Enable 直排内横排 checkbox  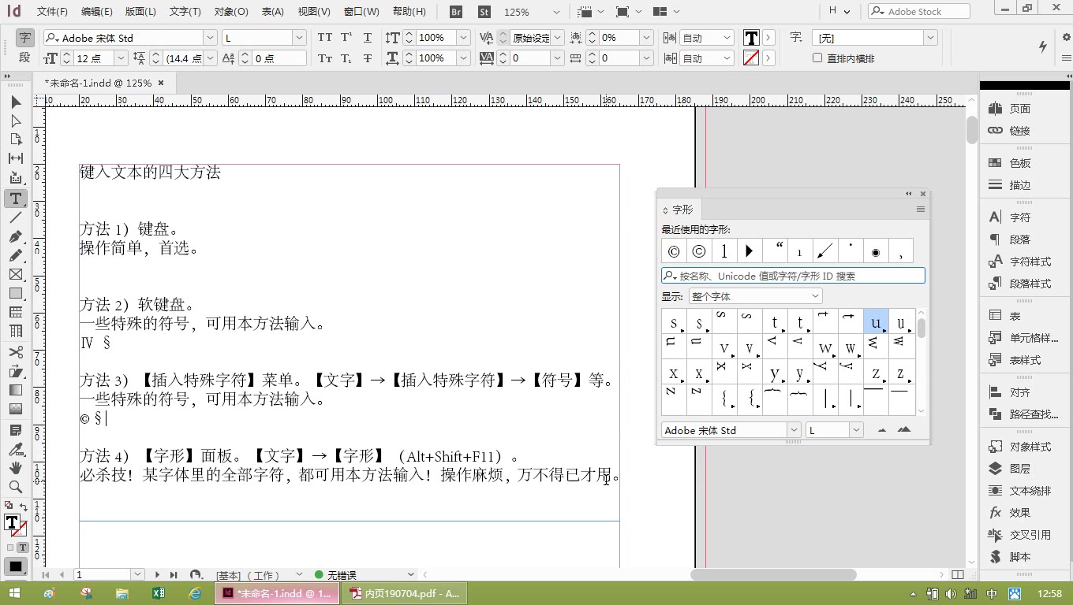tap(817, 58)
